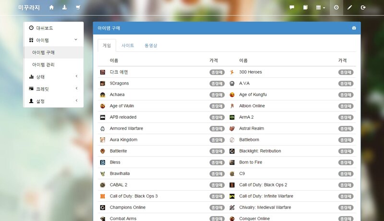Open the grid apps dropdown menu
Screen dimensions: 384x221
point(321,8)
